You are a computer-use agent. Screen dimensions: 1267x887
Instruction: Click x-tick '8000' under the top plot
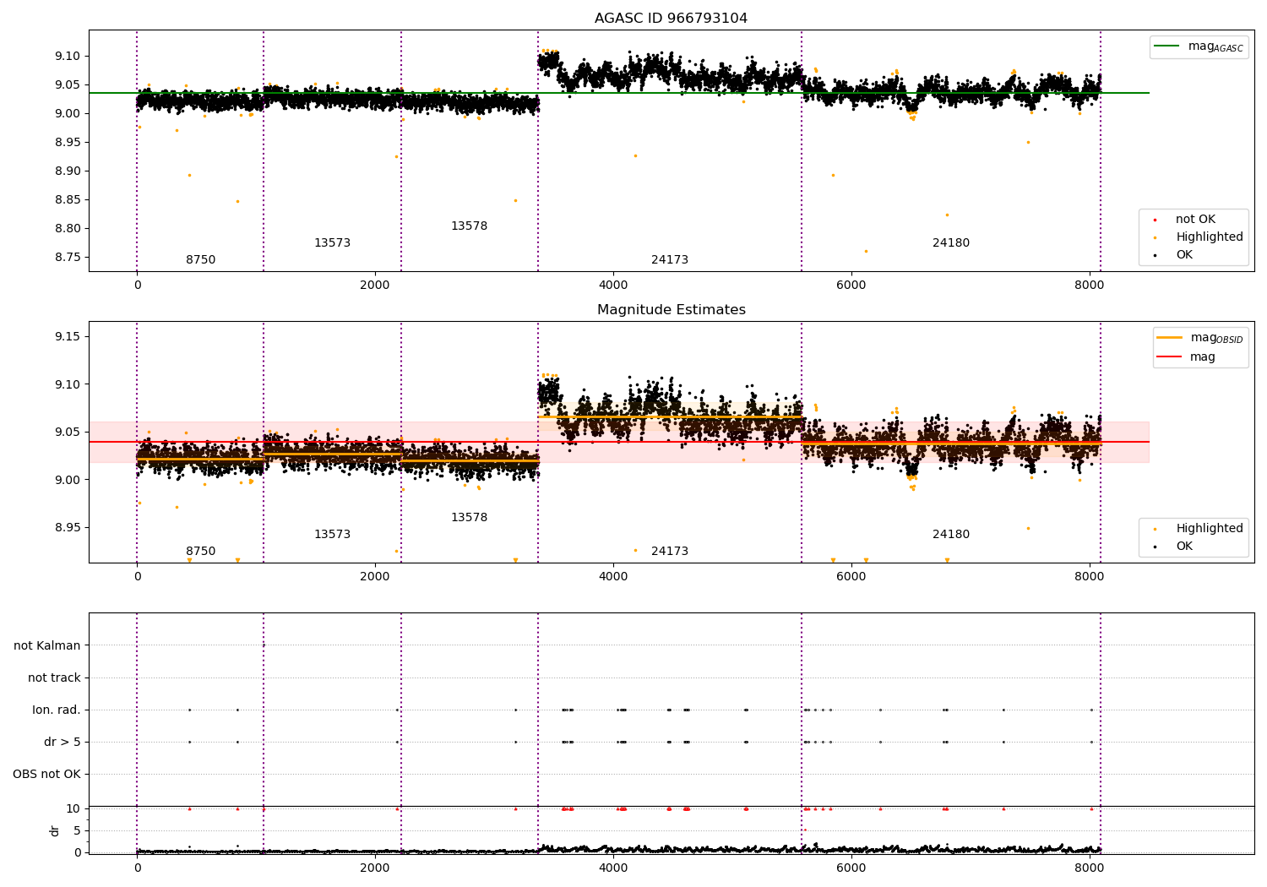(1090, 286)
